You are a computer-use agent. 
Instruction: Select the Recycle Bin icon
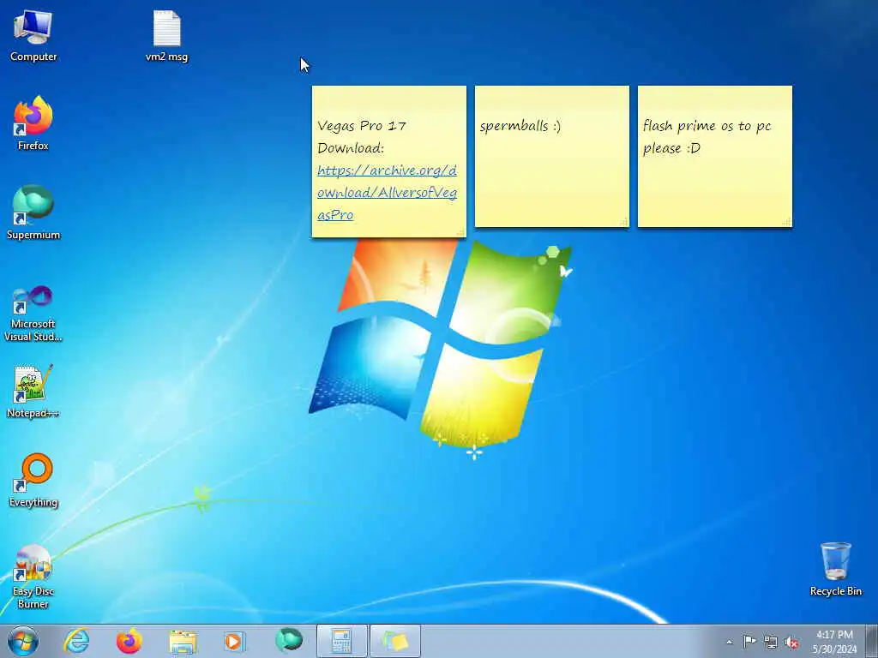[835, 569]
